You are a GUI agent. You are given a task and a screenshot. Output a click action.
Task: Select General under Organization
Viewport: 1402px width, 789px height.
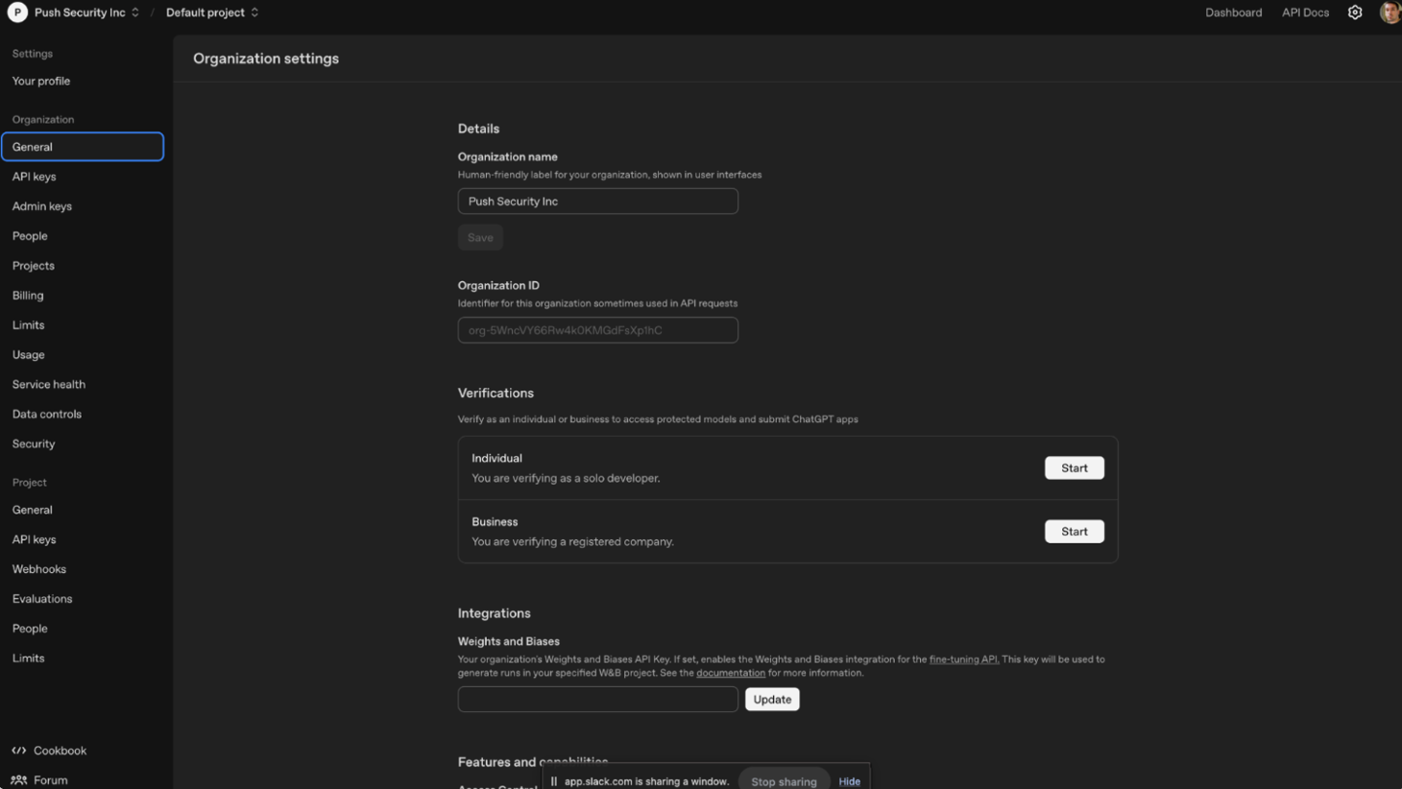[83, 147]
